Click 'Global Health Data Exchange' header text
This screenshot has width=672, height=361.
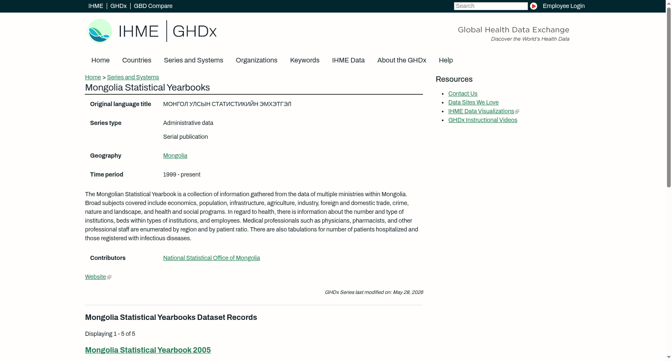pyautogui.click(x=514, y=30)
